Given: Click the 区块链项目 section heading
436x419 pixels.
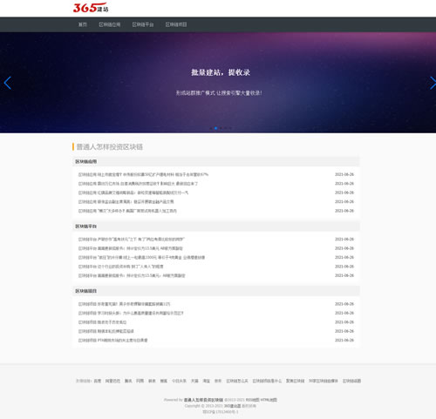Looking at the screenshot, I should point(86,291).
